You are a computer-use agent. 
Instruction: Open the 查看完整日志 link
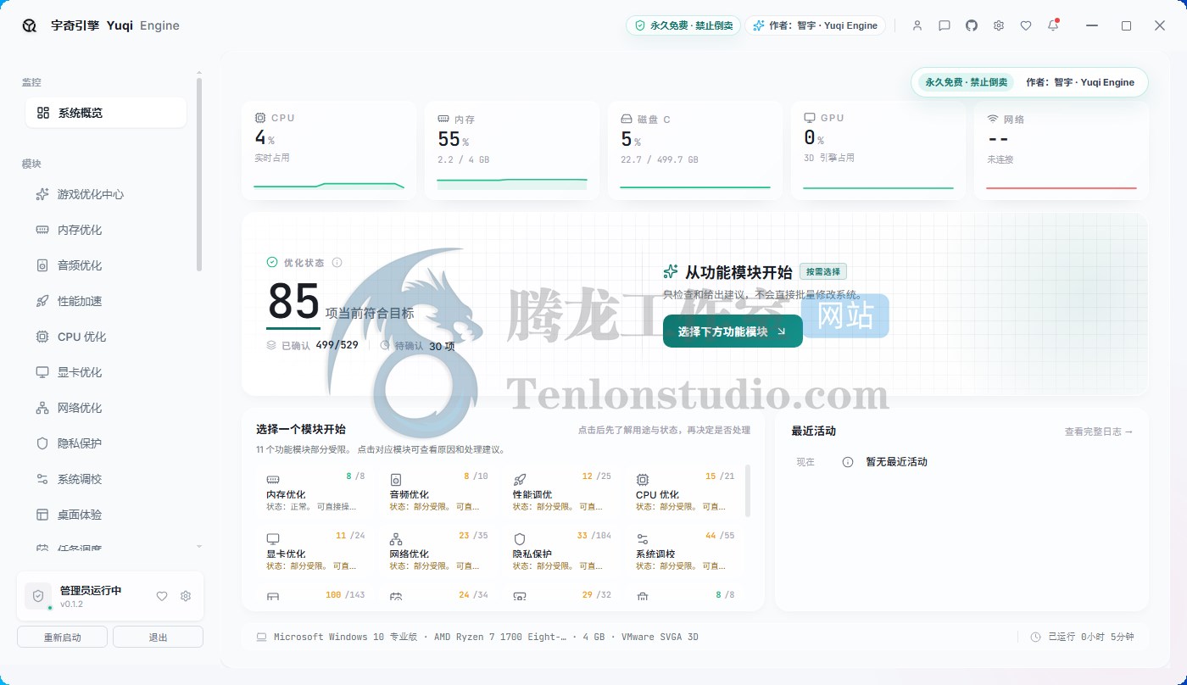pos(1099,432)
